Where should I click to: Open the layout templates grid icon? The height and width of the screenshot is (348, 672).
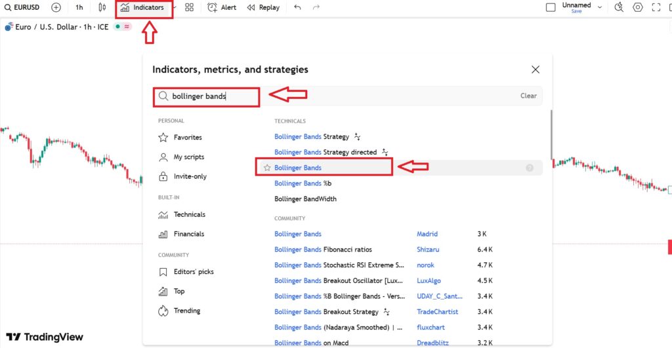189,8
